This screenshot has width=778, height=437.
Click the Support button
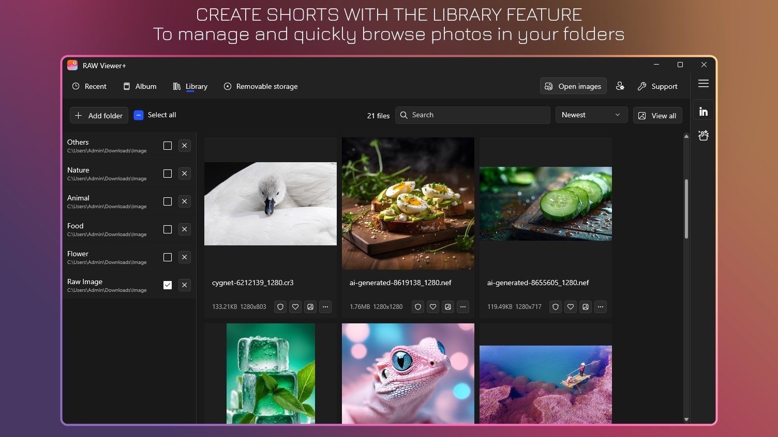(657, 86)
